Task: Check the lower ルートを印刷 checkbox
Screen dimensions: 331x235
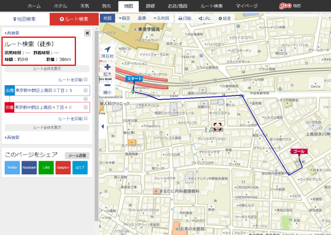Action: click(86, 118)
